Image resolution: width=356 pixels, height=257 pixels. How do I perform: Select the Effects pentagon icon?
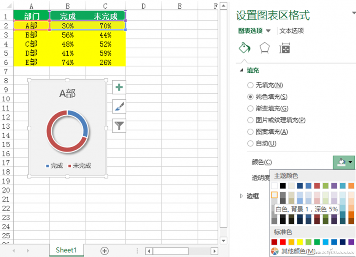tap(264, 48)
